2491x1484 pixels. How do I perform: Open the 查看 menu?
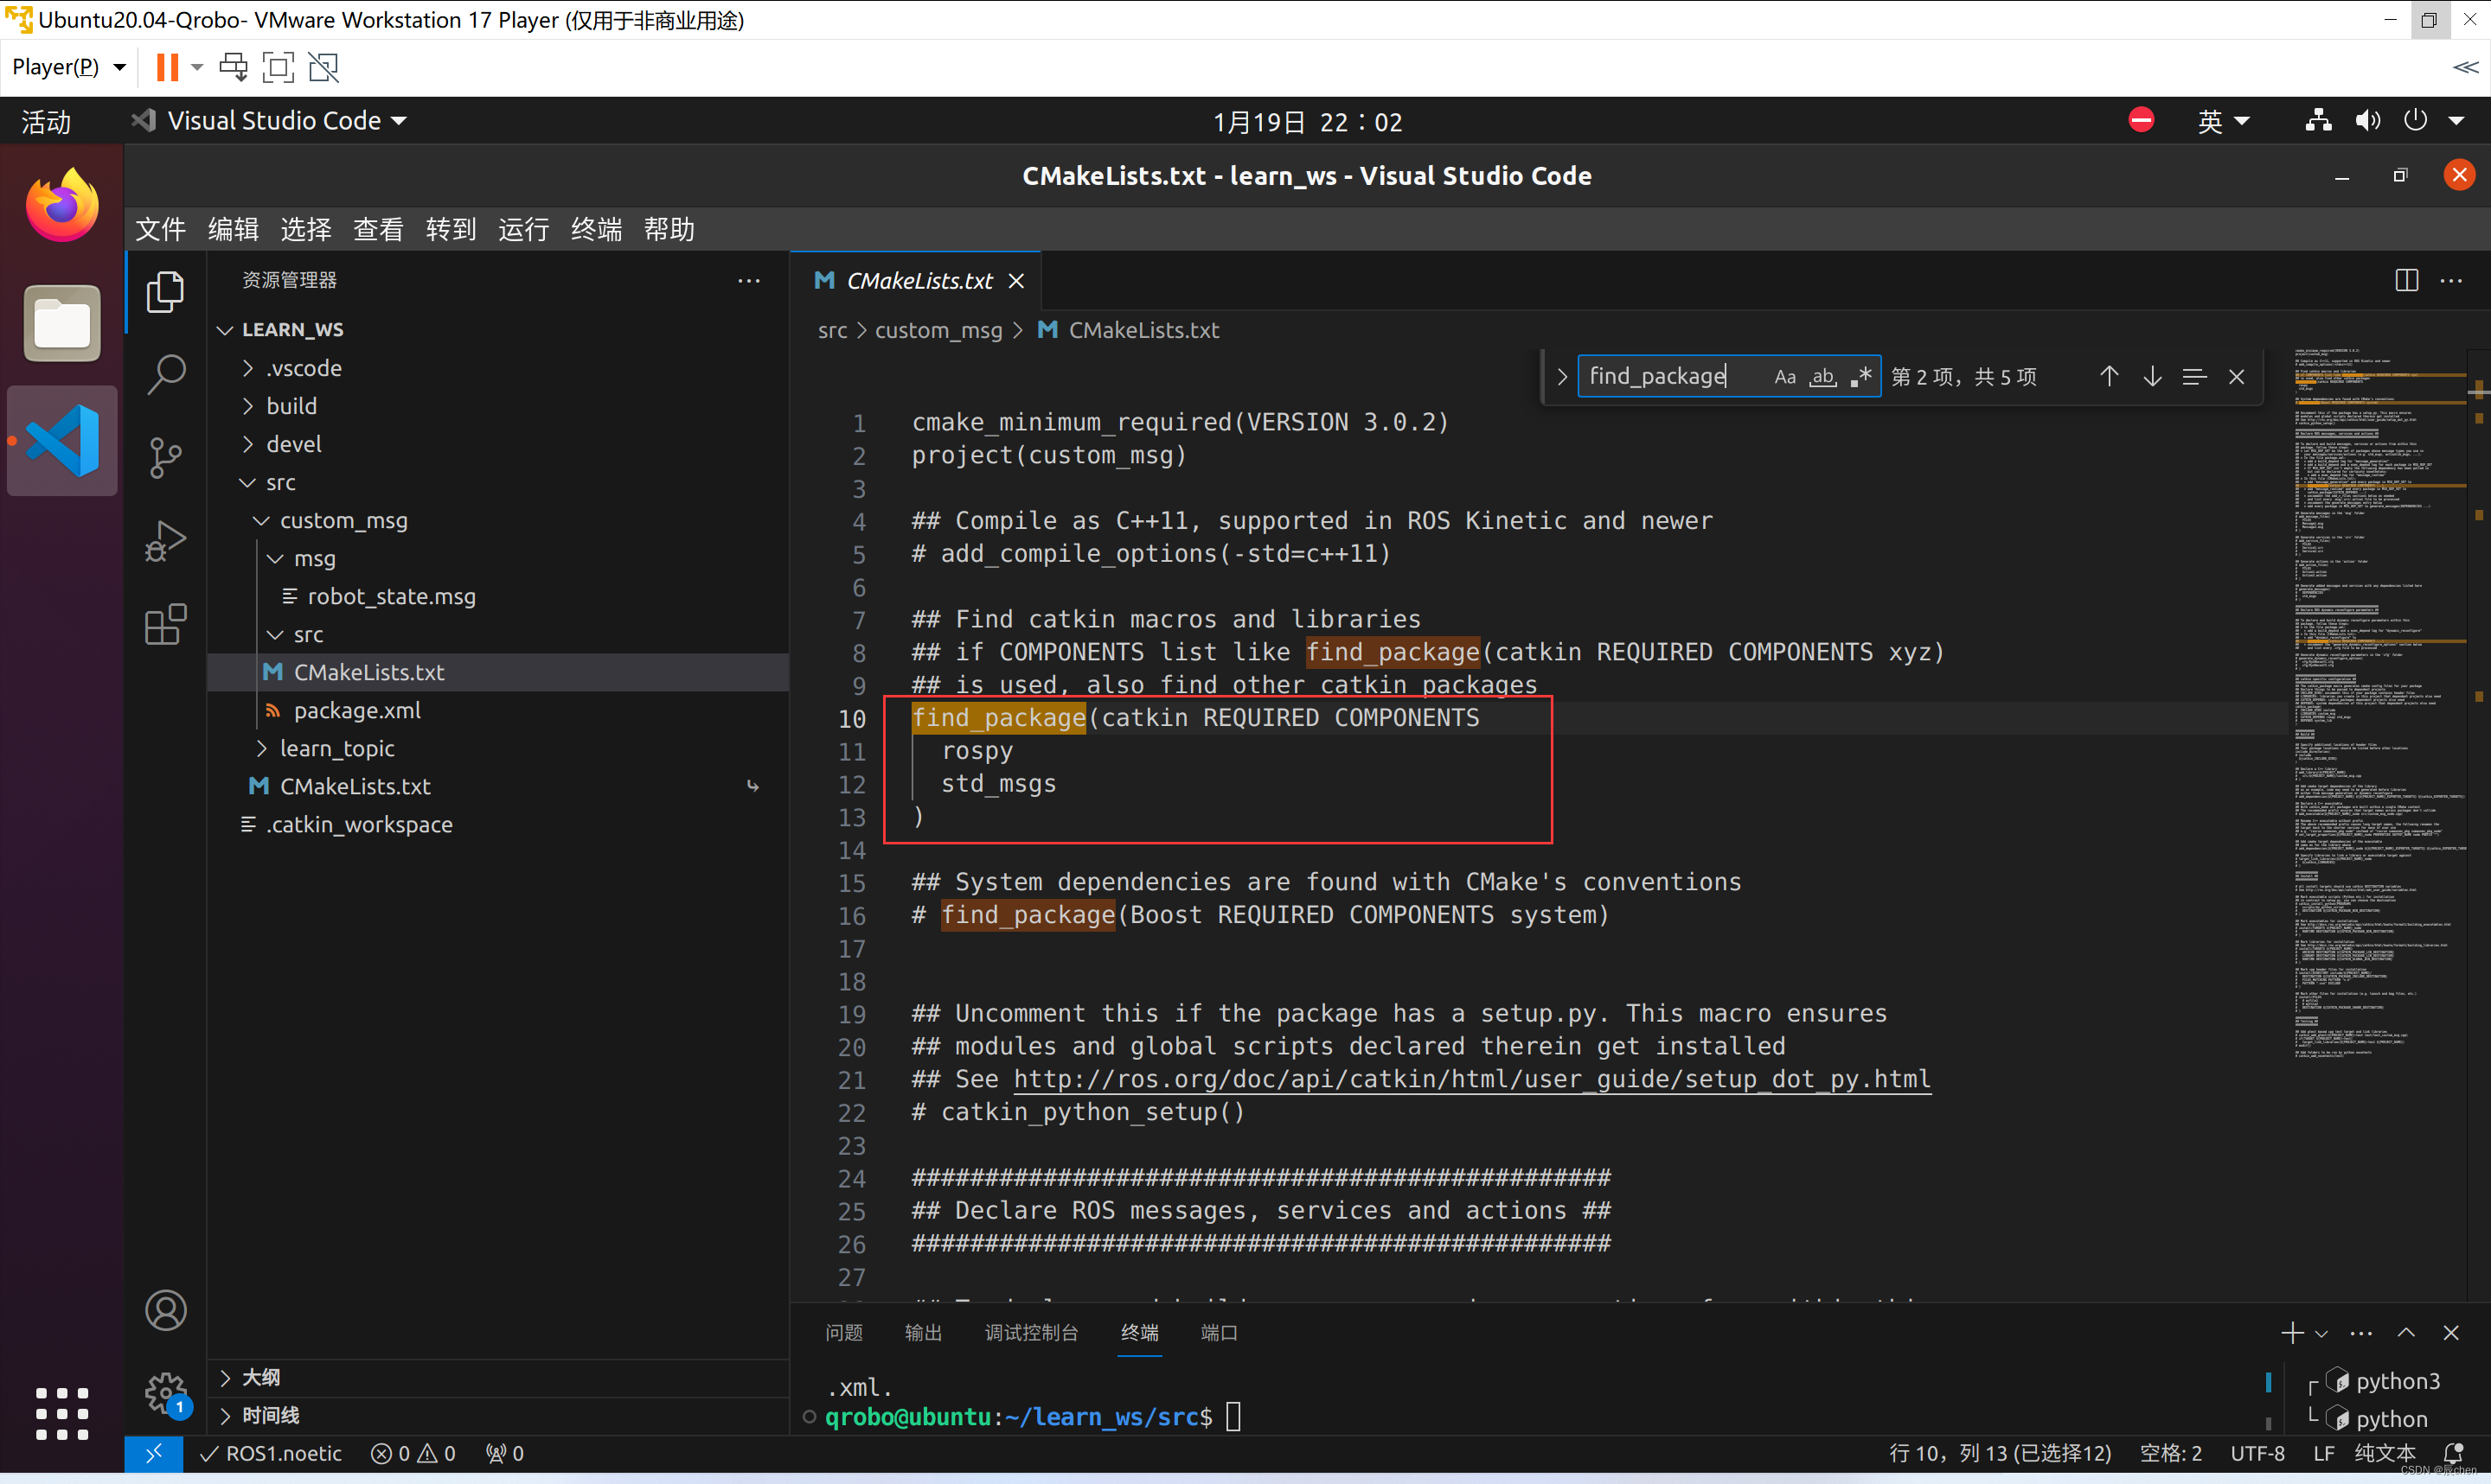(x=378, y=229)
